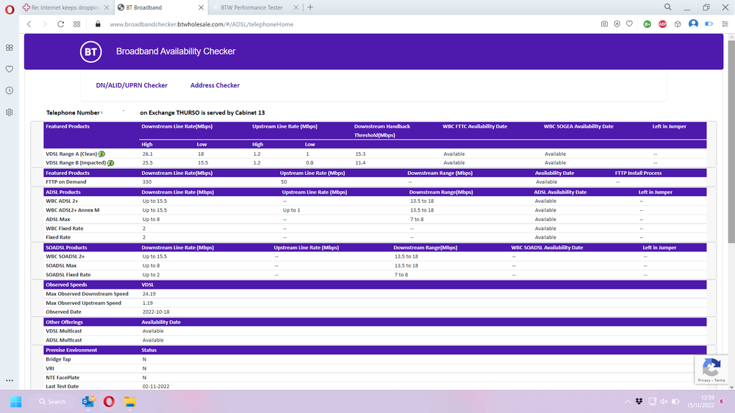Click the browser address bar URL
This screenshot has height=413, width=735.
202,24
